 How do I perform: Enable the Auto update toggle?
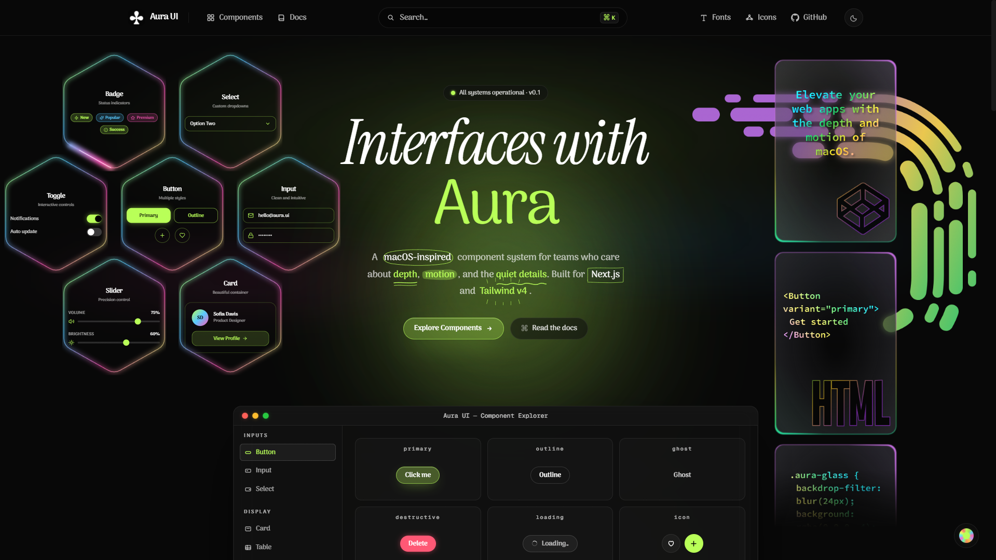[94, 232]
